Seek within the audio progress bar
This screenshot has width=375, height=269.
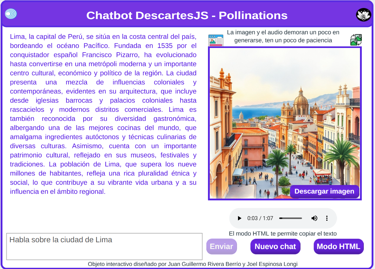[291, 218]
